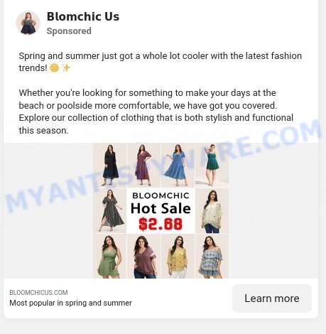Screen dimensions: 326x334
Task: Click the Blomchic Us profile avatar
Action: 28,23
